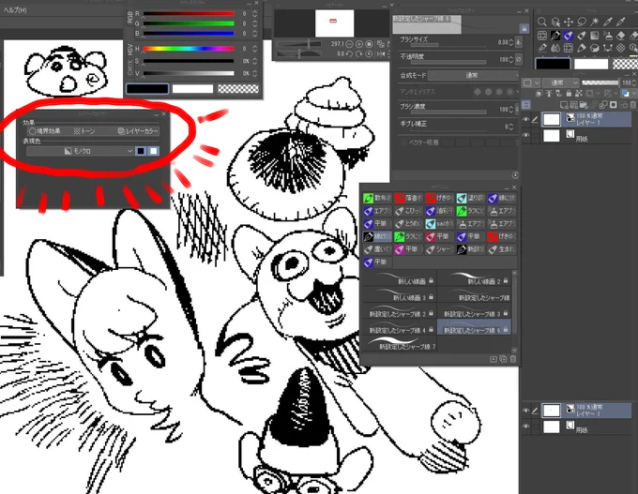
Task: Delete layer using upper Layer panel trash icon
Action: pos(632,105)
